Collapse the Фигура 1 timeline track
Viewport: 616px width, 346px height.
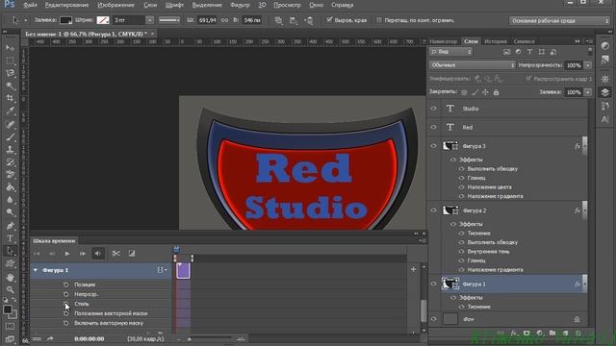(36, 270)
